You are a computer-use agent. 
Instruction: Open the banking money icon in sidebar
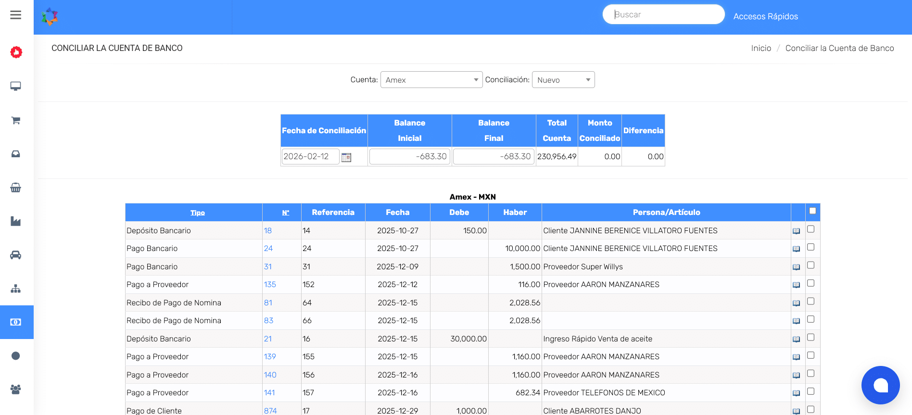coord(16,322)
